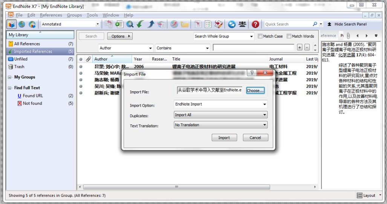Click Return to Word Processor icon
Image resolution: width=387 pixels, height=204 pixels.
(x=219, y=24)
